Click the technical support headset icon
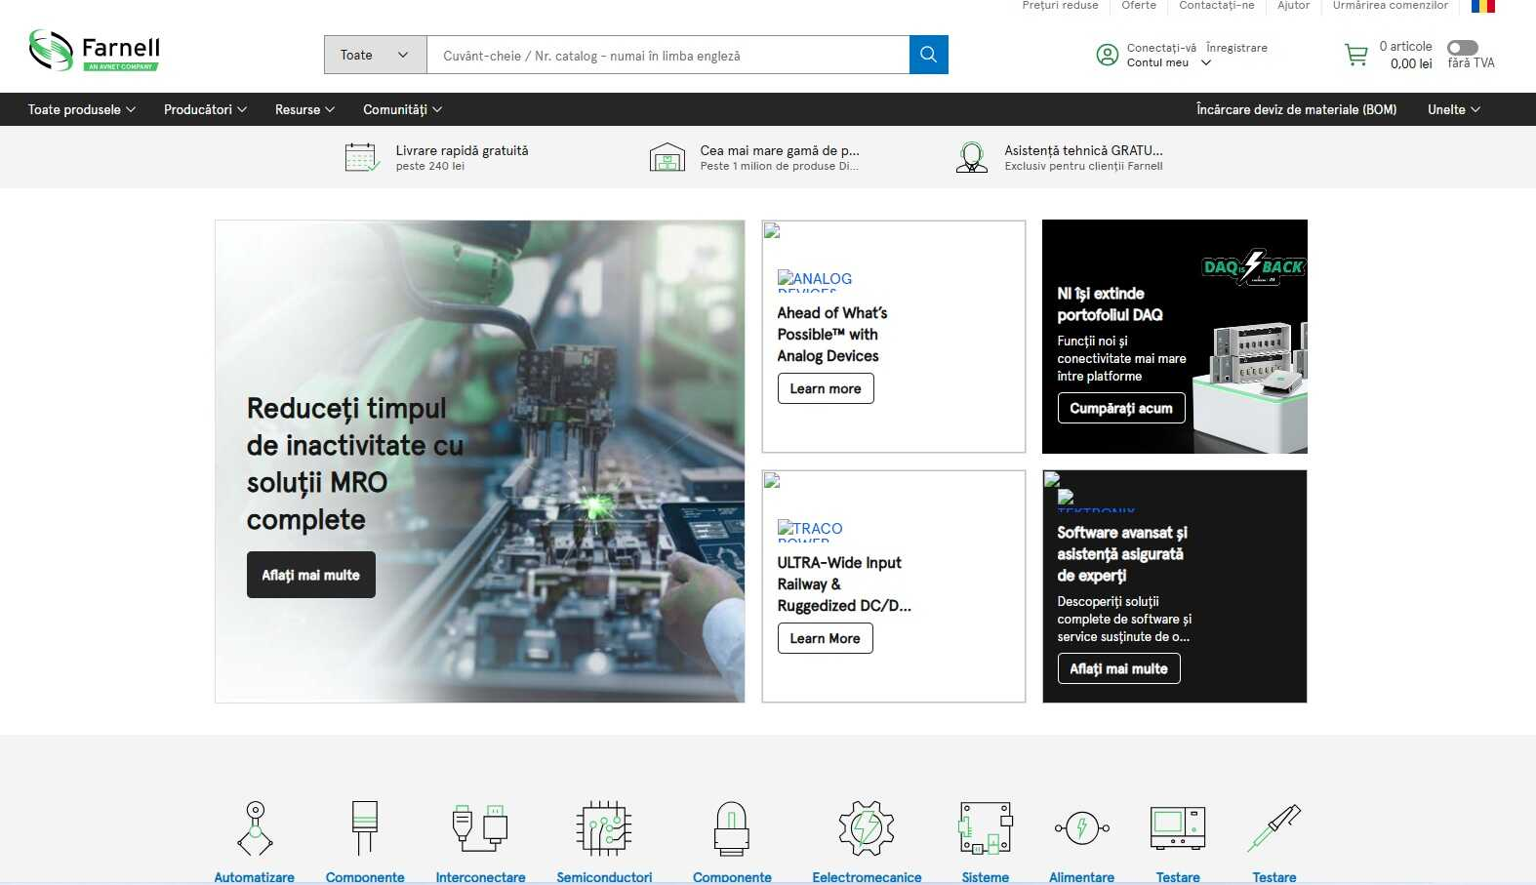Screen dimensions: 1536x885 (x=971, y=157)
